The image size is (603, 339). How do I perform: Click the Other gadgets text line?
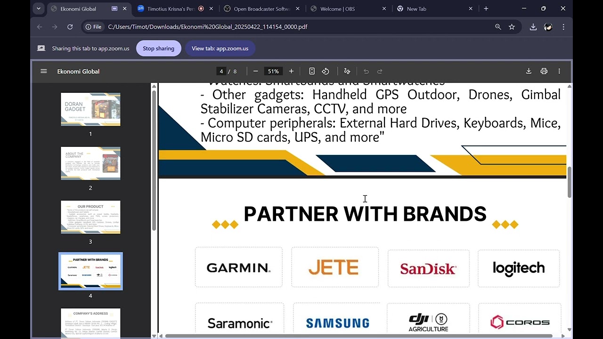coord(381,102)
